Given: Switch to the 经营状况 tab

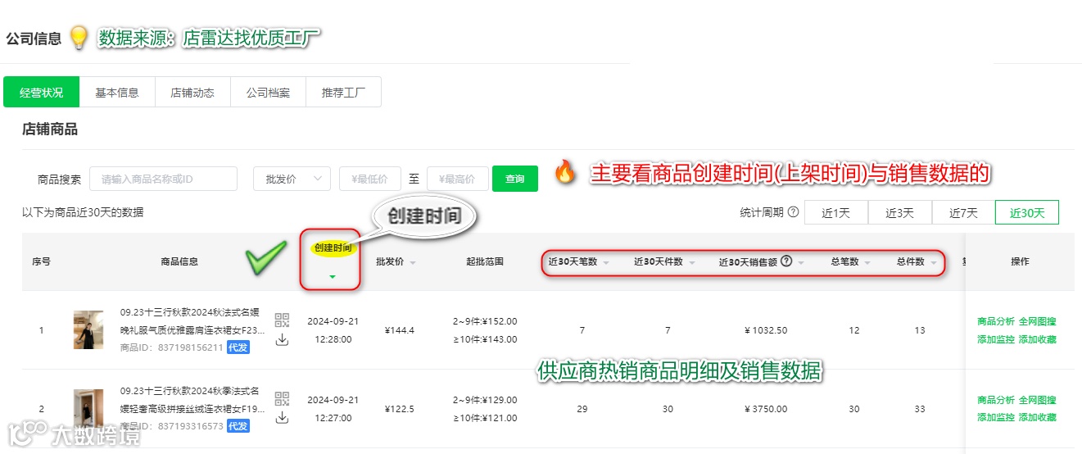Looking at the screenshot, I should coord(42,93).
